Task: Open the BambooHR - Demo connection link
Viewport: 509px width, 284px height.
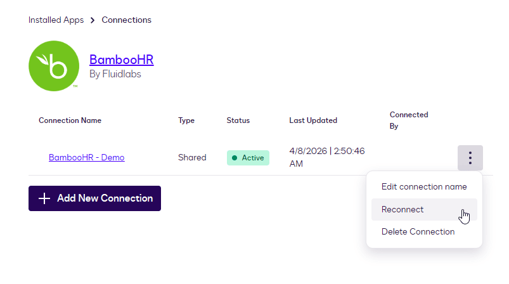Action: tap(86, 157)
